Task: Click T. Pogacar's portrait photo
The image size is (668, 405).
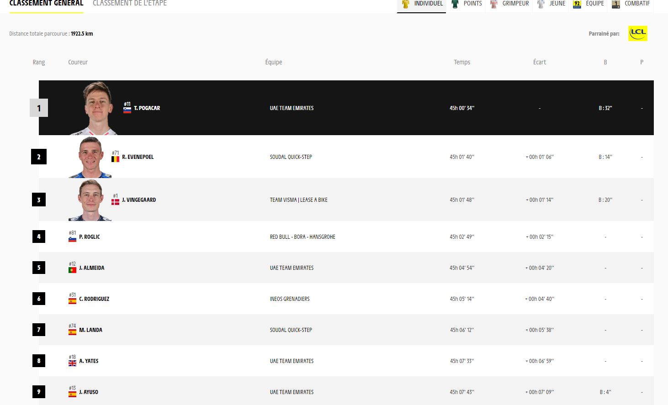Action: (97, 108)
